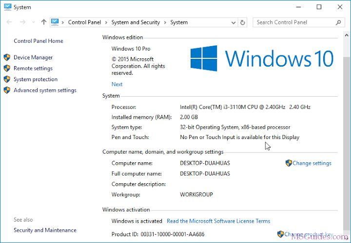
Task: Refresh the System page
Action: click(x=242, y=22)
